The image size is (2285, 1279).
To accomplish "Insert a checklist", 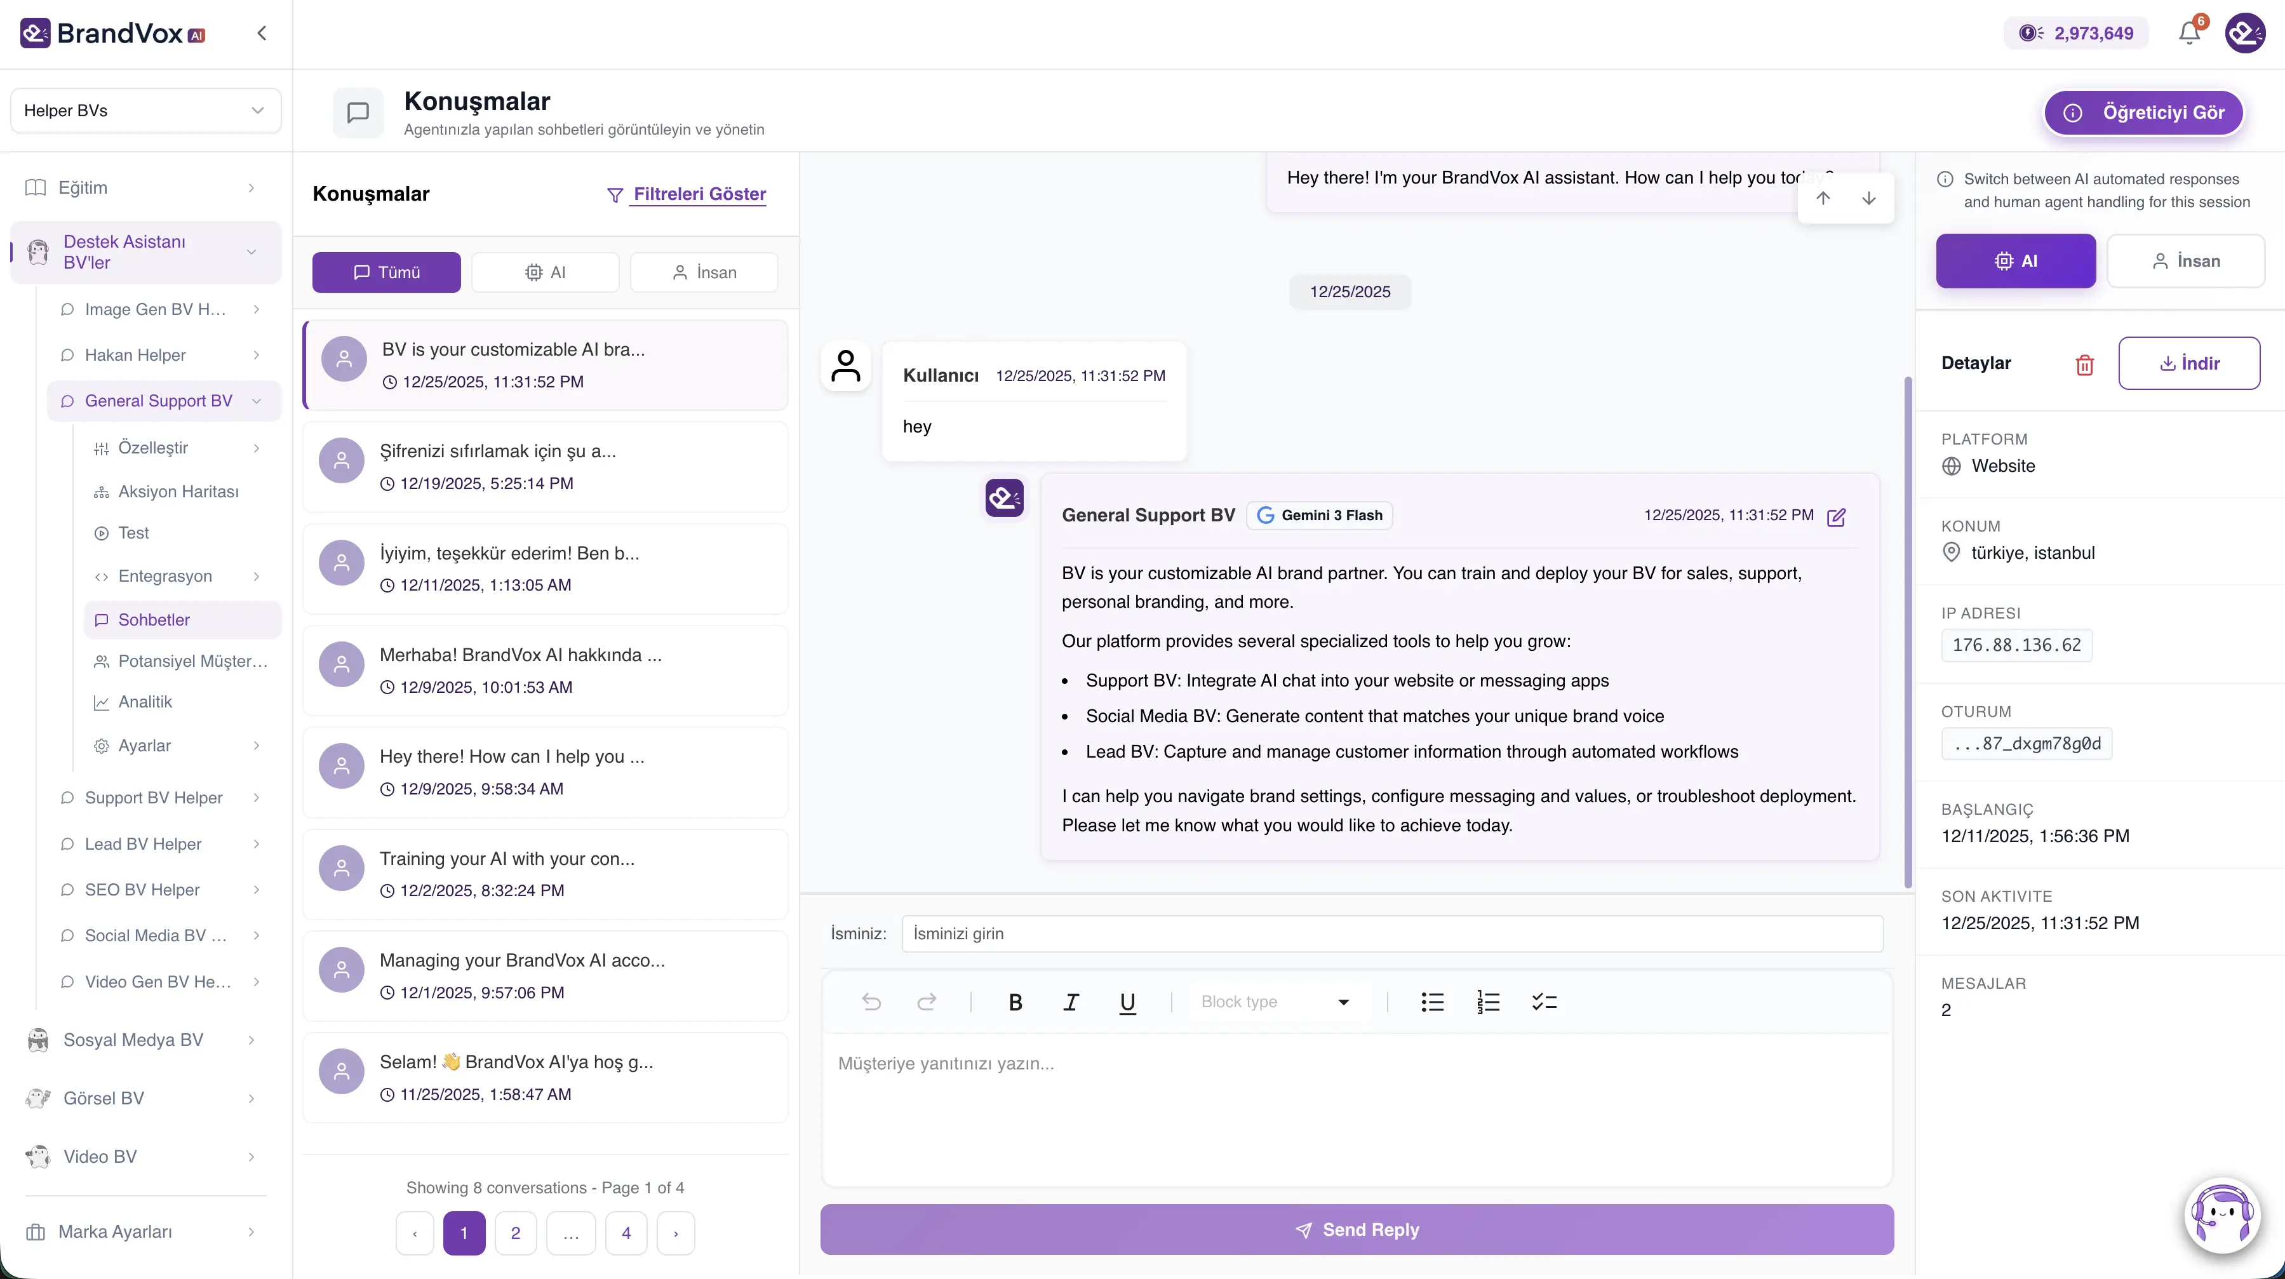I will [1545, 1002].
